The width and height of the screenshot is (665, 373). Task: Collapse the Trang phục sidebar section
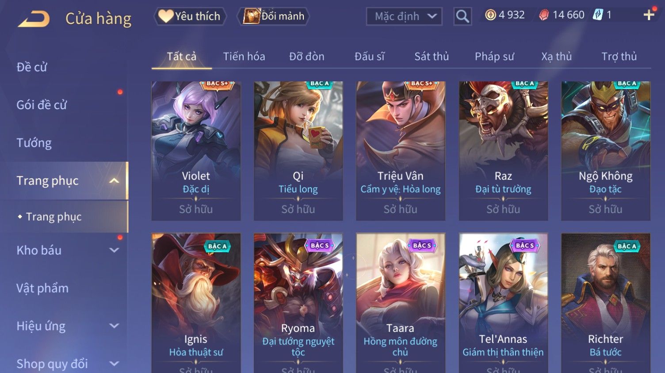tap(114, 181)
